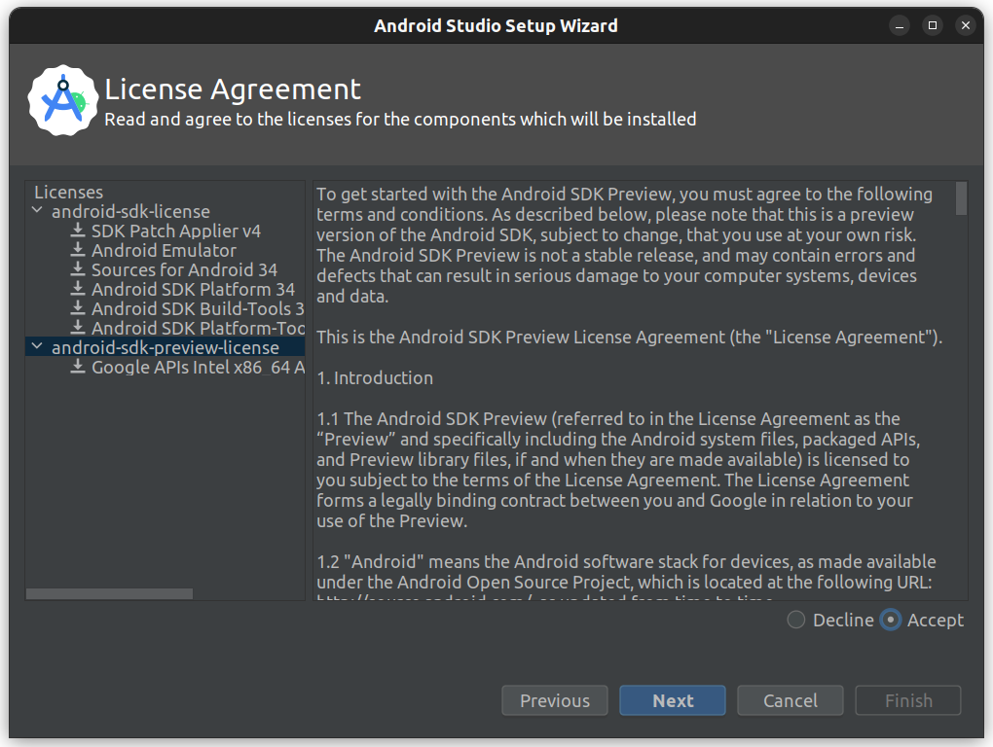This screenshot has height=747, width=993.
Task: Cancel the setup wizard
Action: [791, 700]
